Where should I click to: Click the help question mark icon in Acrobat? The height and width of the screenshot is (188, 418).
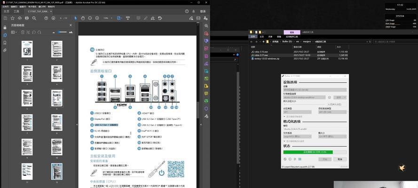coord(187,11)
